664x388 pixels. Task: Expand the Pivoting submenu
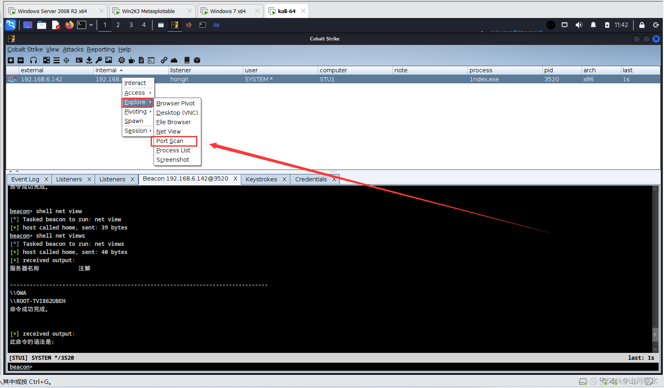point(138,111)
